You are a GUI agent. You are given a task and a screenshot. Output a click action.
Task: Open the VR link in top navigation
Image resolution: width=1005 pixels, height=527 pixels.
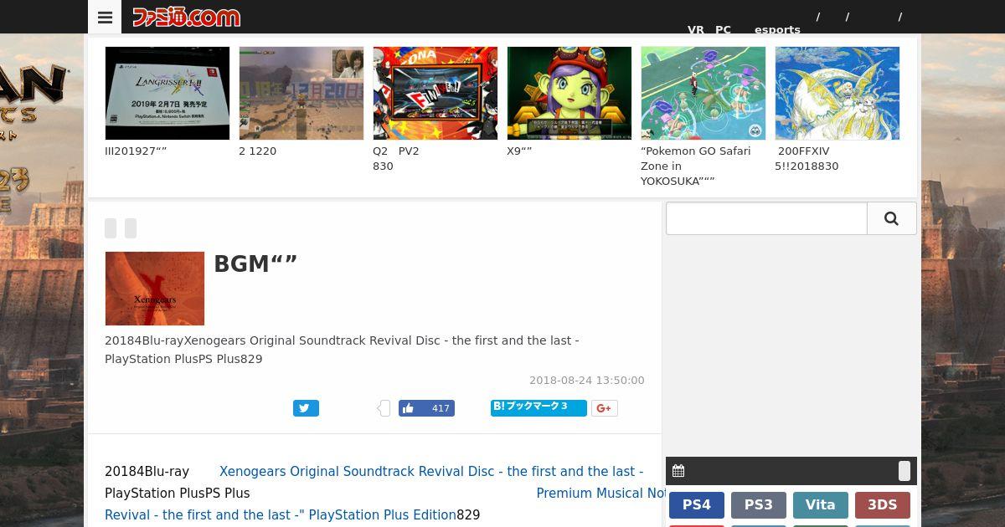coord(696,29)
